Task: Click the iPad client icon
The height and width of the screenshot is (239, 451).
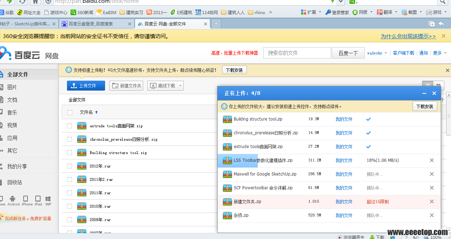Action: 38,201
